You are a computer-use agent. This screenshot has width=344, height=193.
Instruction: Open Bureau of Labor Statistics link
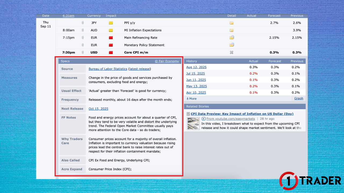pos(108,69)
